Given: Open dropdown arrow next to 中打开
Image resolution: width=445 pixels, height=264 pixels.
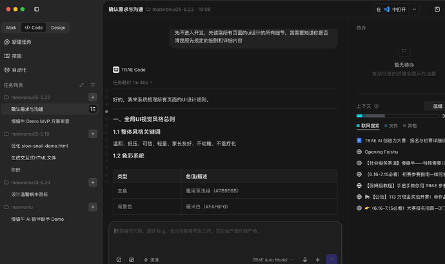Looking at the screenshot, I should (x=414, y=10).
